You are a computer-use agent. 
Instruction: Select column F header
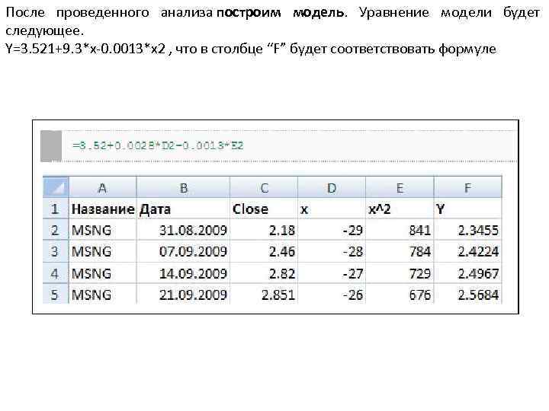point(467,188)
